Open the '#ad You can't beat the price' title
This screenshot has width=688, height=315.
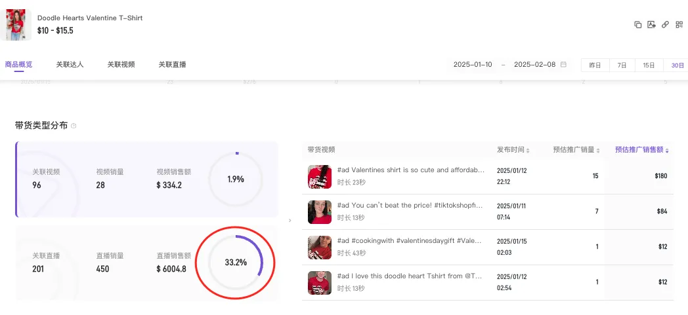[410, 205]
